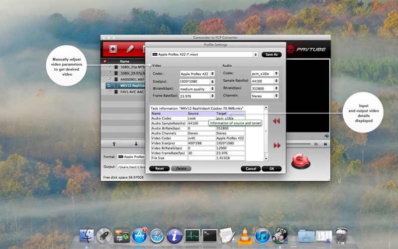Click the red Convert button

(300, 161)
